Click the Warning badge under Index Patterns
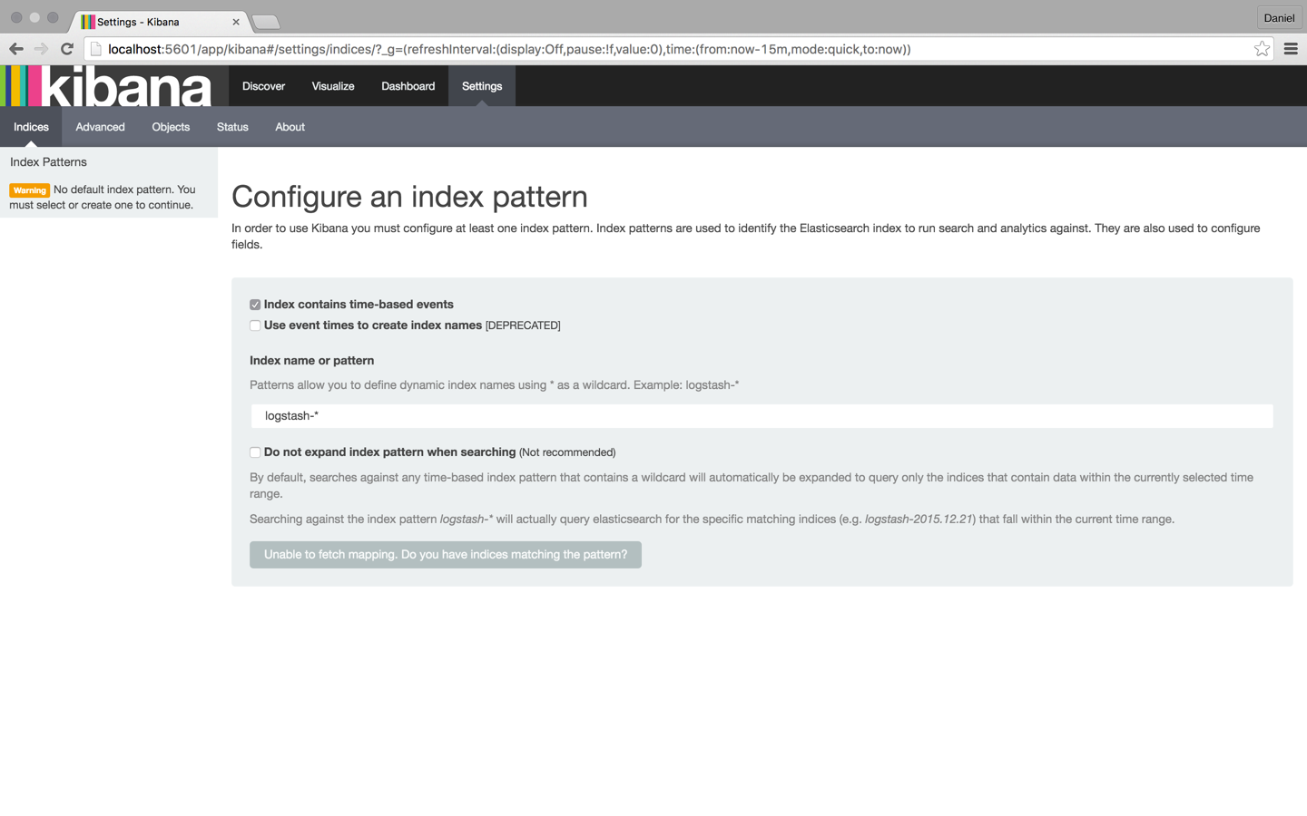 click(x=29, y=190)
